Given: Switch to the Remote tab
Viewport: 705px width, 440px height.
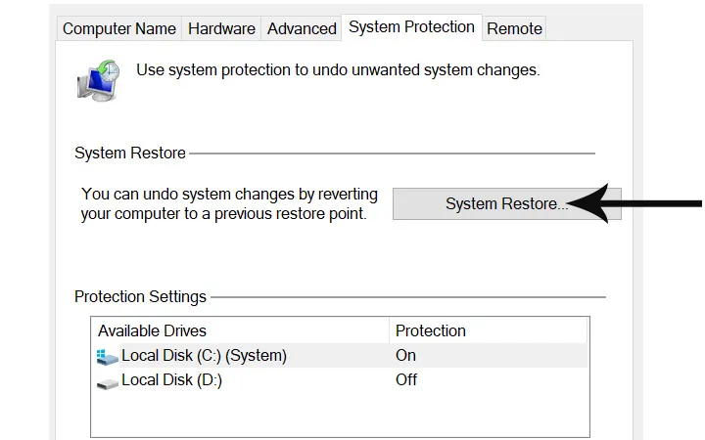Looking at the screenshot, I should pyautogui.click(x=514, y=28).
